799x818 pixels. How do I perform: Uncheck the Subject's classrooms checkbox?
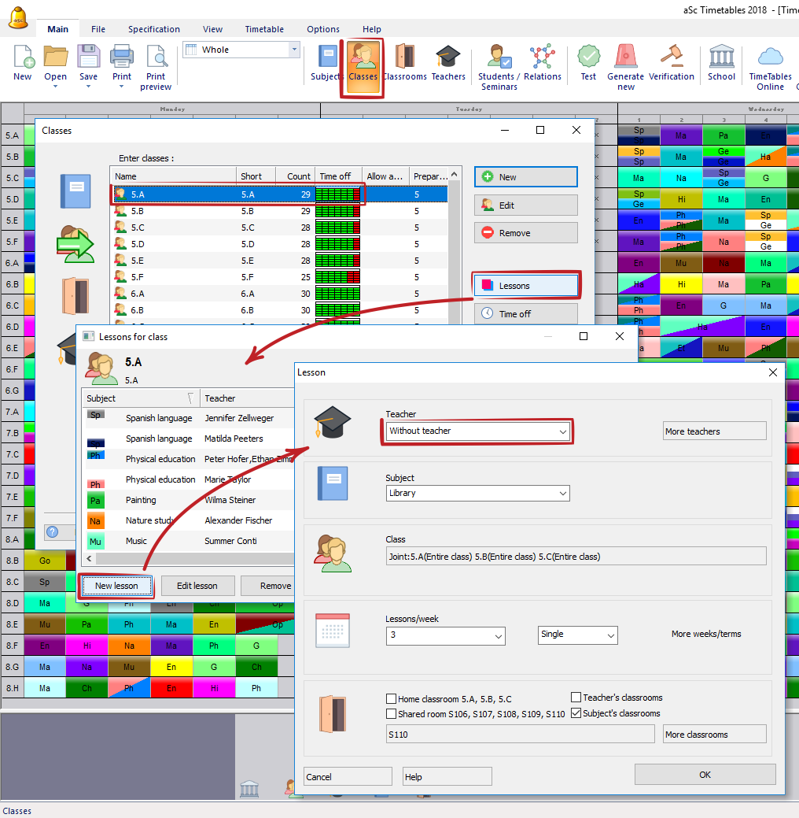(x=576, y=713)
